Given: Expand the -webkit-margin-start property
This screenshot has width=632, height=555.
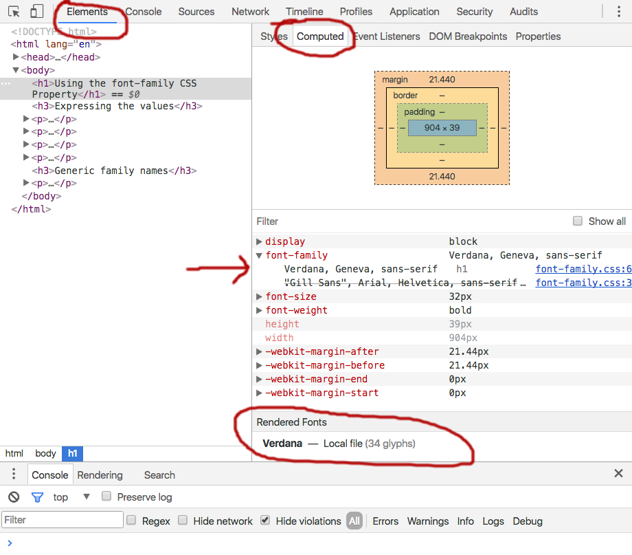Looking at the screenshot, I should (x=259, y=393).
